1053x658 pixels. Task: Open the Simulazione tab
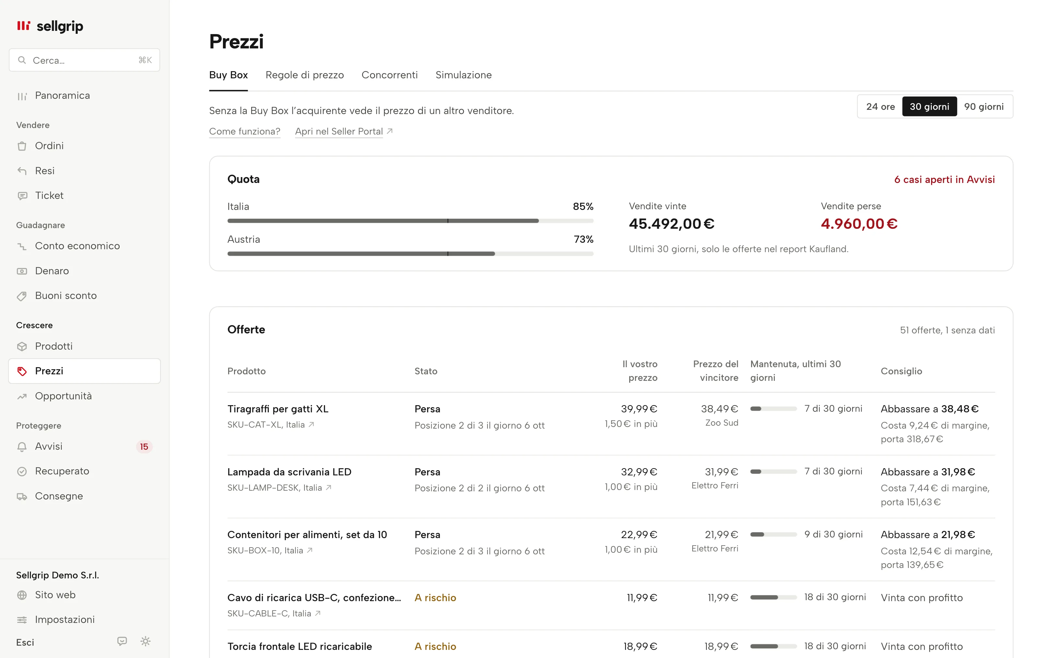click(x=463, y=75)
